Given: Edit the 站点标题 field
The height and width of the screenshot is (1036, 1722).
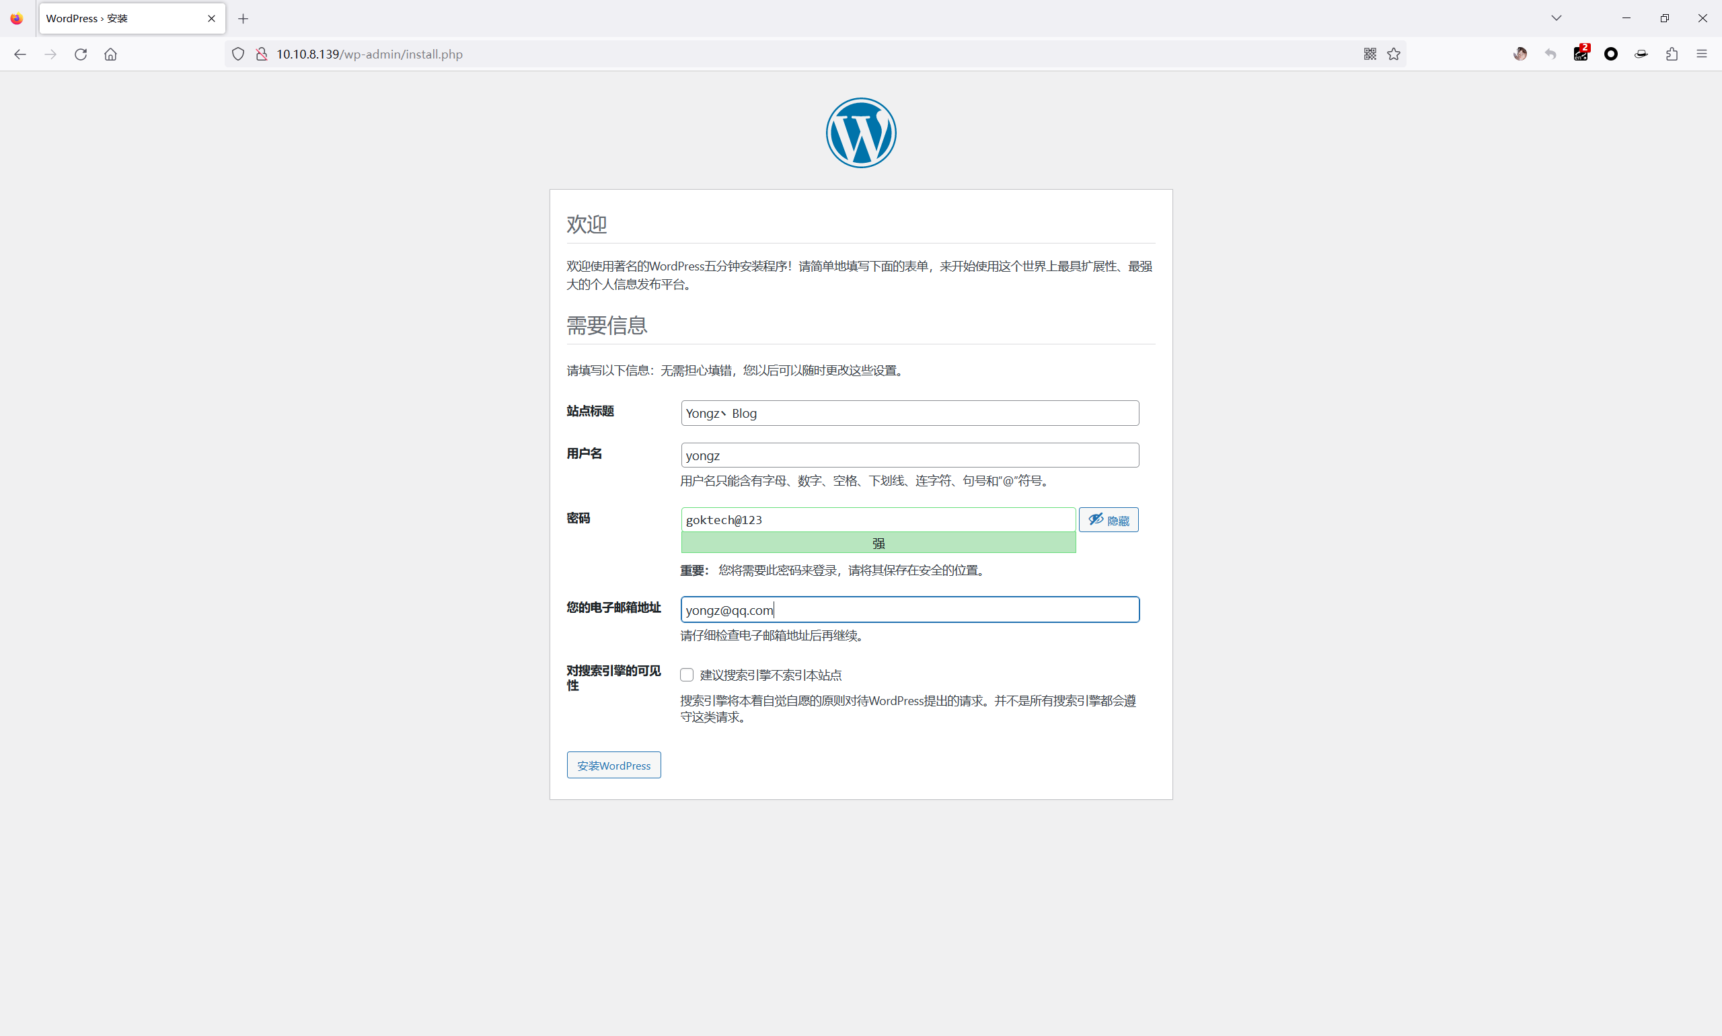Looking at the screenshot, I should pyautogui.click(x=909, y=413).
